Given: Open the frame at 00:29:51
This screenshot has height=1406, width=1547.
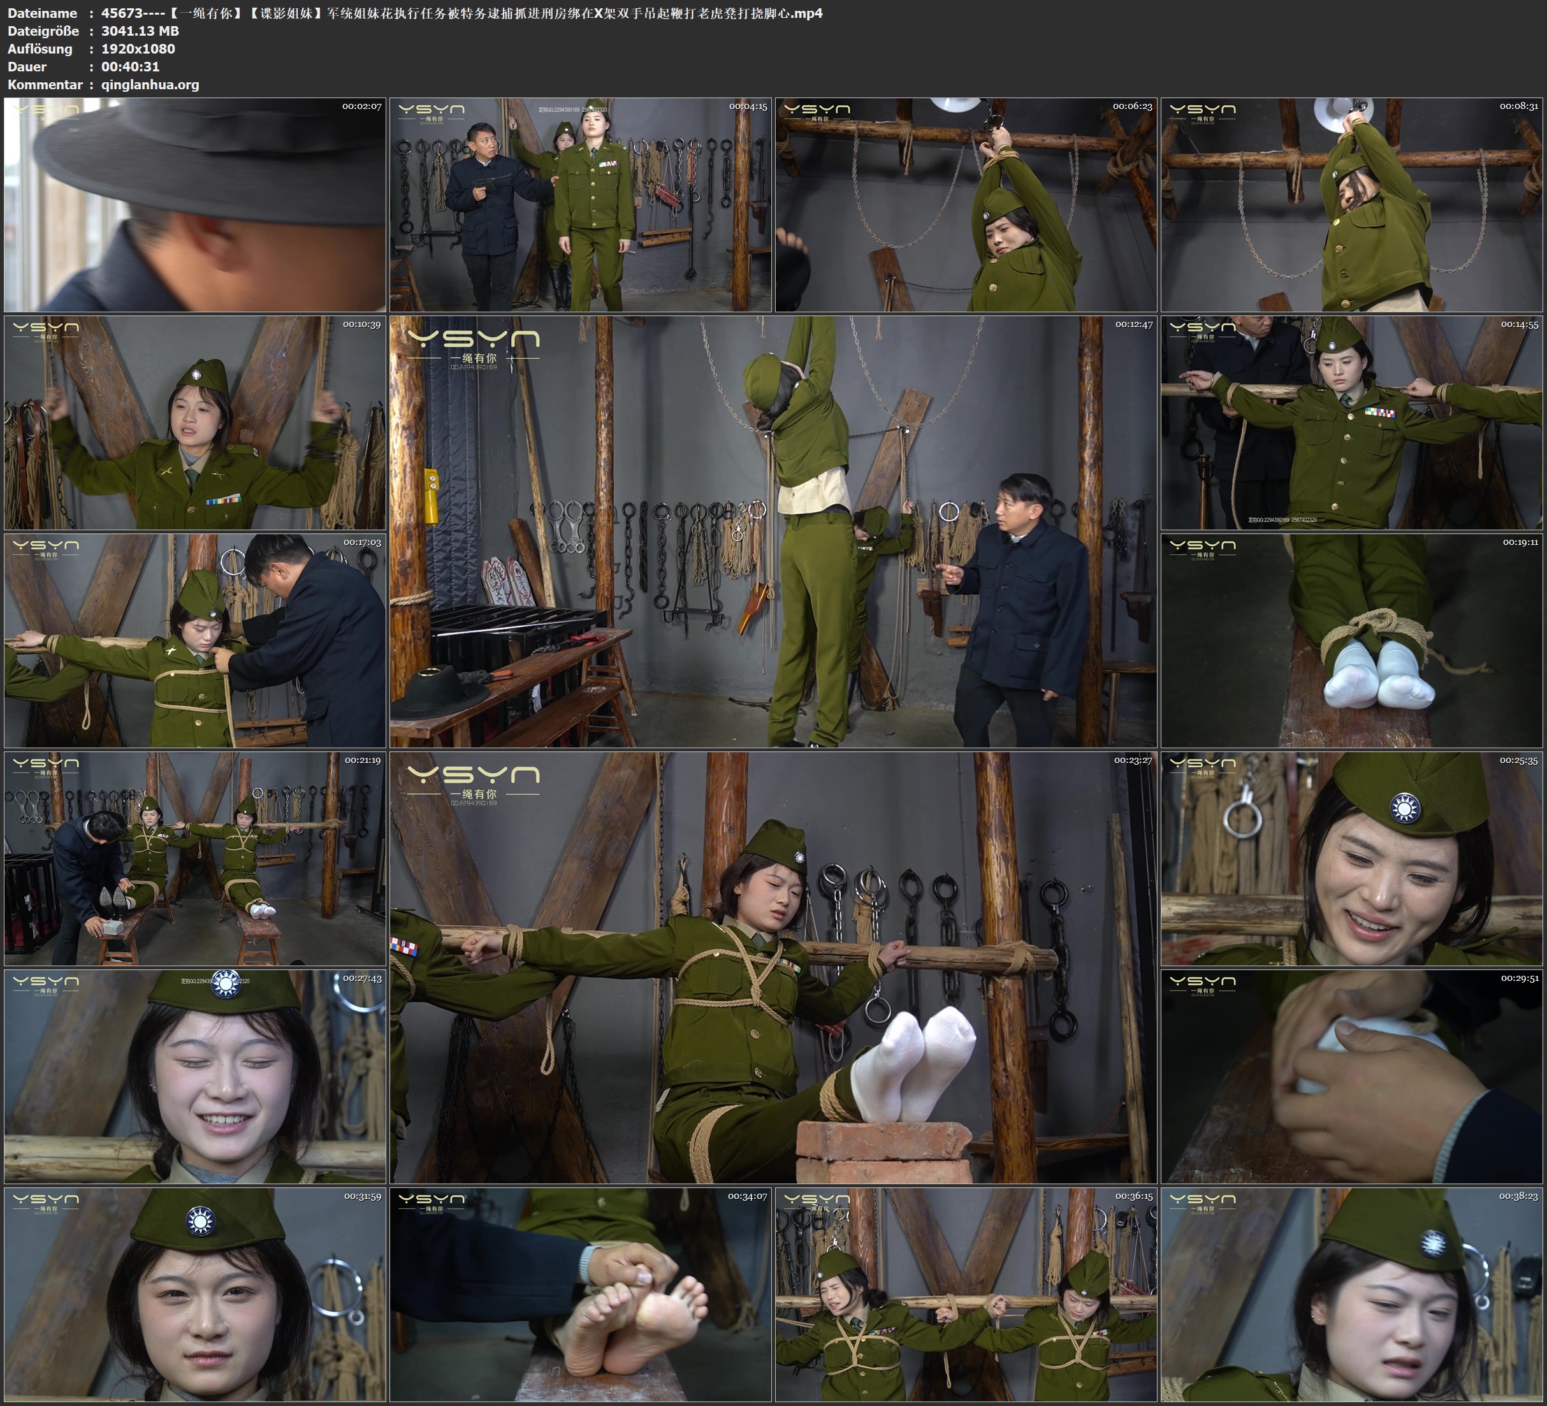Looking at the screenshot, I should click(1352, 1076).
